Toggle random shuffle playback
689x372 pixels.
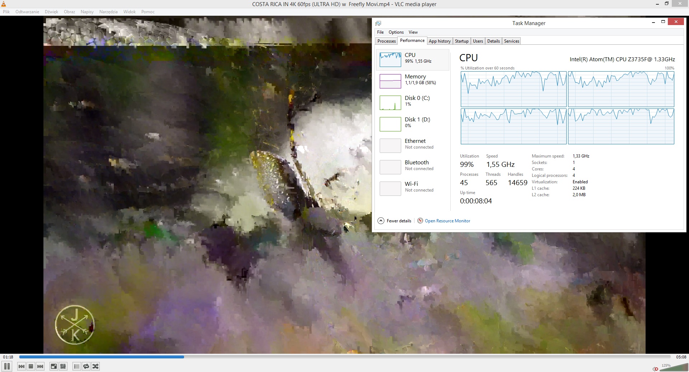tap(95, 366)
